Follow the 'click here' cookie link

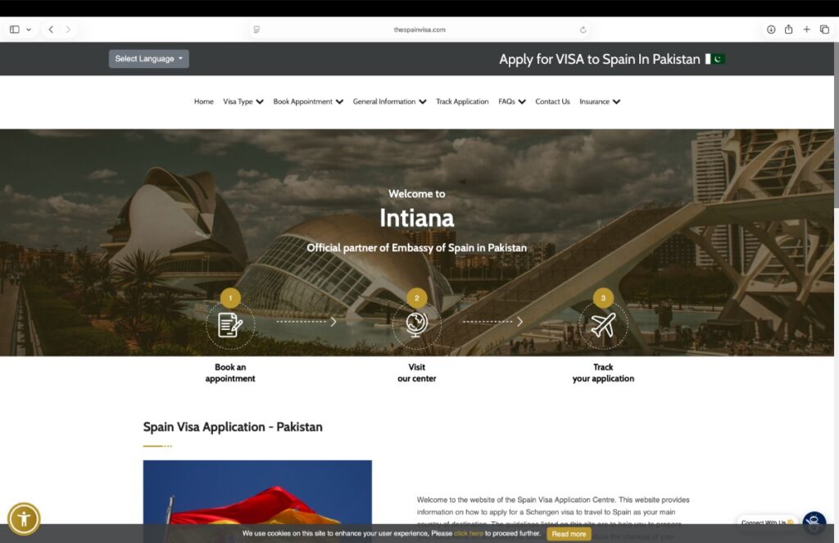click(468, 533)
